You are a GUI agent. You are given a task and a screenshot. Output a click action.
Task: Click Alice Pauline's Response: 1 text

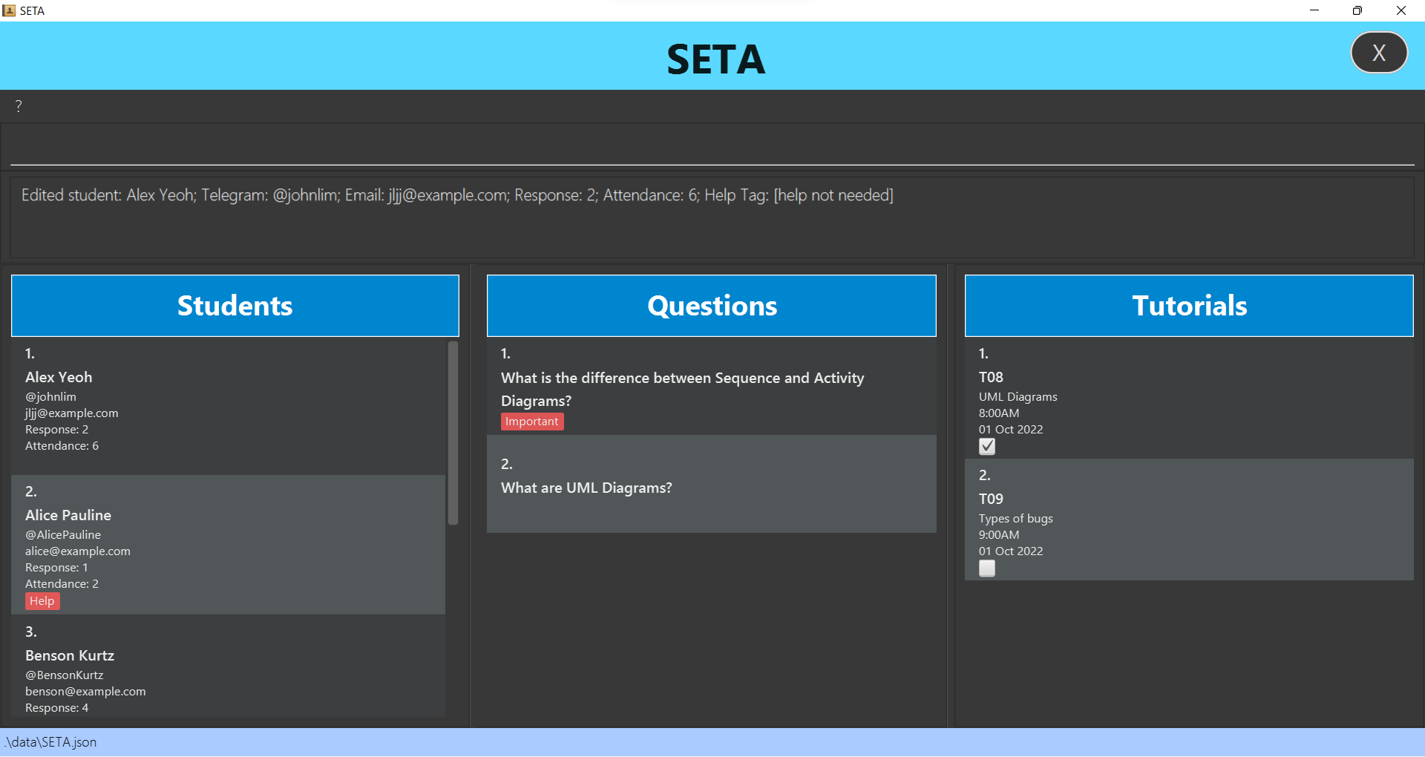tap(56, 568)
